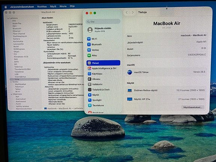Select the Verkko network icon
216x162 pixels.
pos(89,50)
